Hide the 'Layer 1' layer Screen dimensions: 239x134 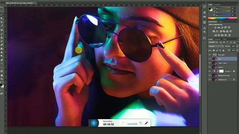point(210,67)
